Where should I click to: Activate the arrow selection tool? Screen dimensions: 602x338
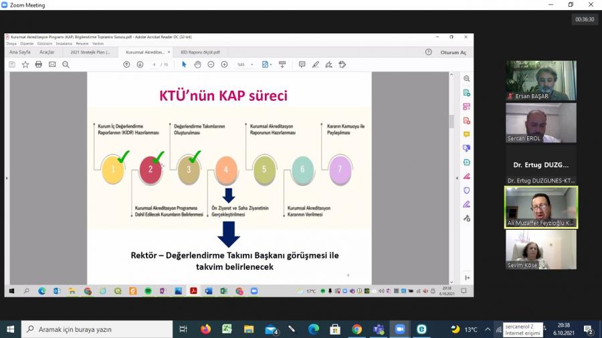coord(185,65)
